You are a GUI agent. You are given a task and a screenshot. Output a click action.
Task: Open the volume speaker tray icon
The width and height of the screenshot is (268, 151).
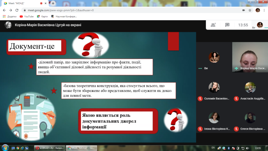pos(248,148)
